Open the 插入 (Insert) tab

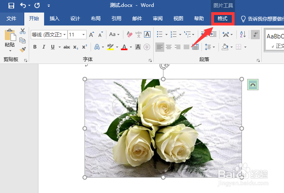(x=54, y=19)
